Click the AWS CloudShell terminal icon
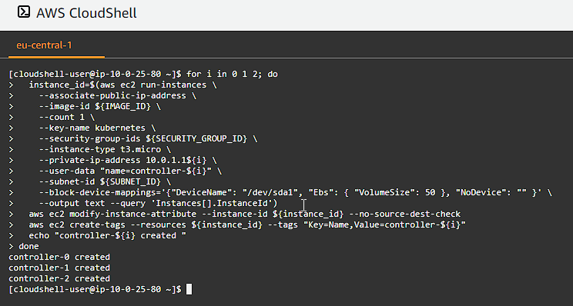The width and height of the screenshot is (573, 306). (24, 12)
